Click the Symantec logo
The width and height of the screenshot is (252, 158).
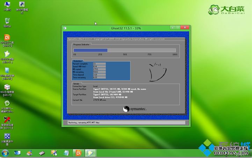(x=135, y=109)
